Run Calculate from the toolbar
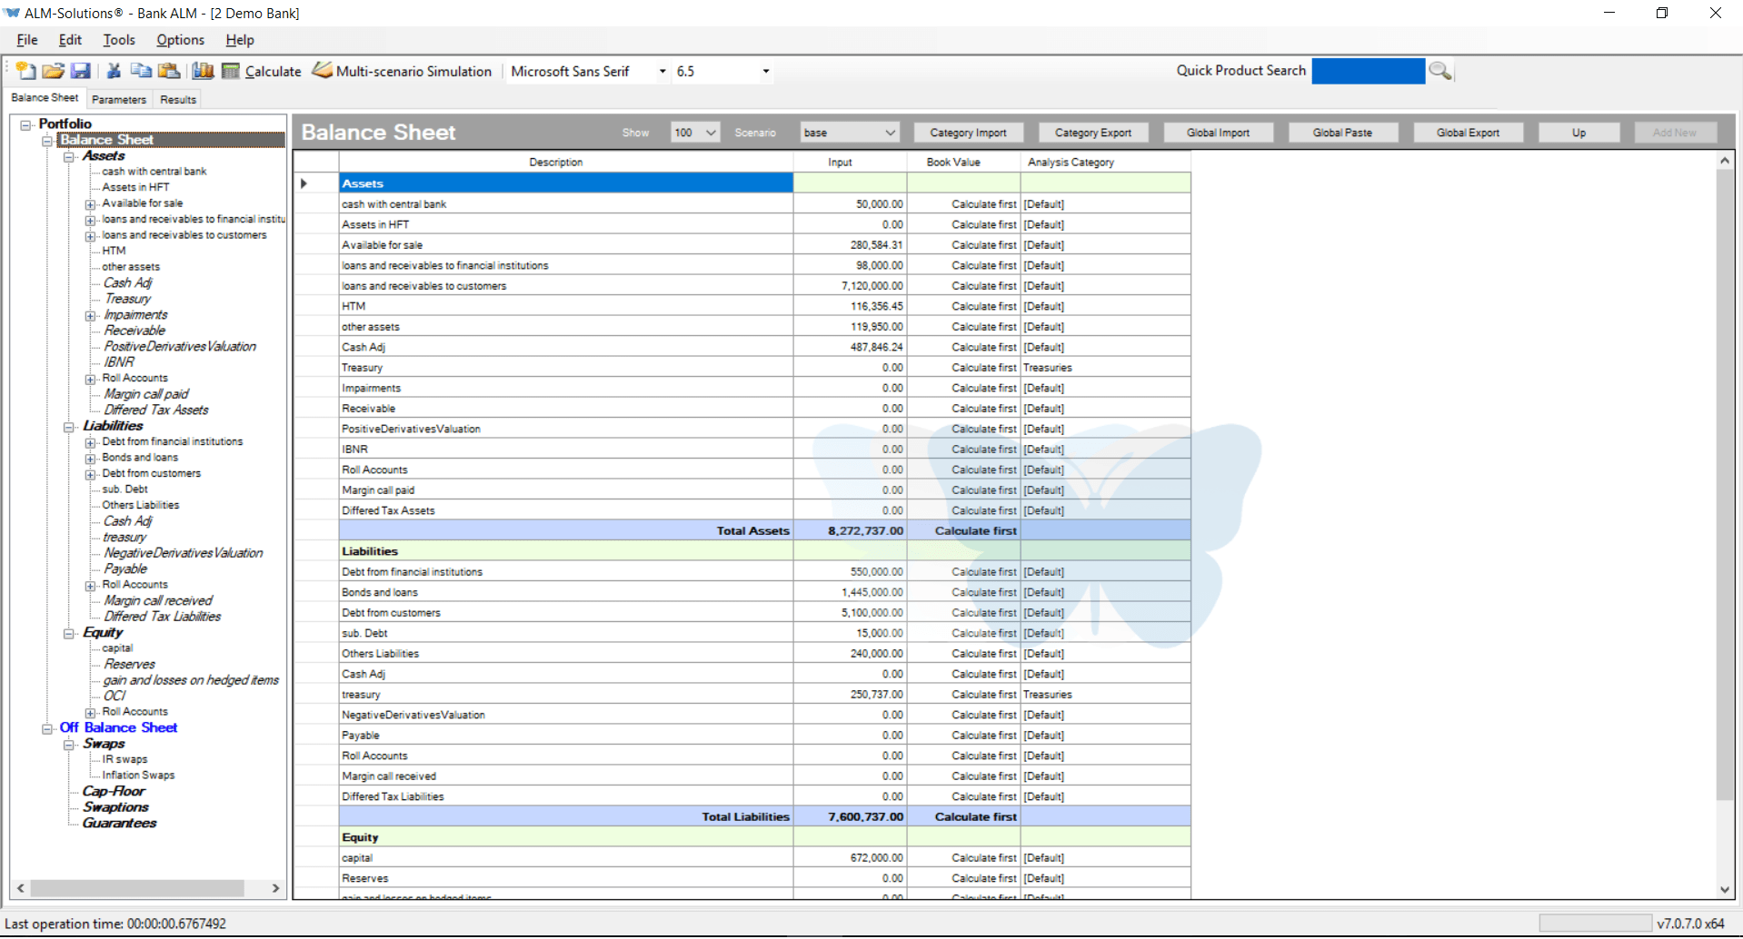Image resolution: width=1743 pixels, height=939 pixels. [262, 71]
